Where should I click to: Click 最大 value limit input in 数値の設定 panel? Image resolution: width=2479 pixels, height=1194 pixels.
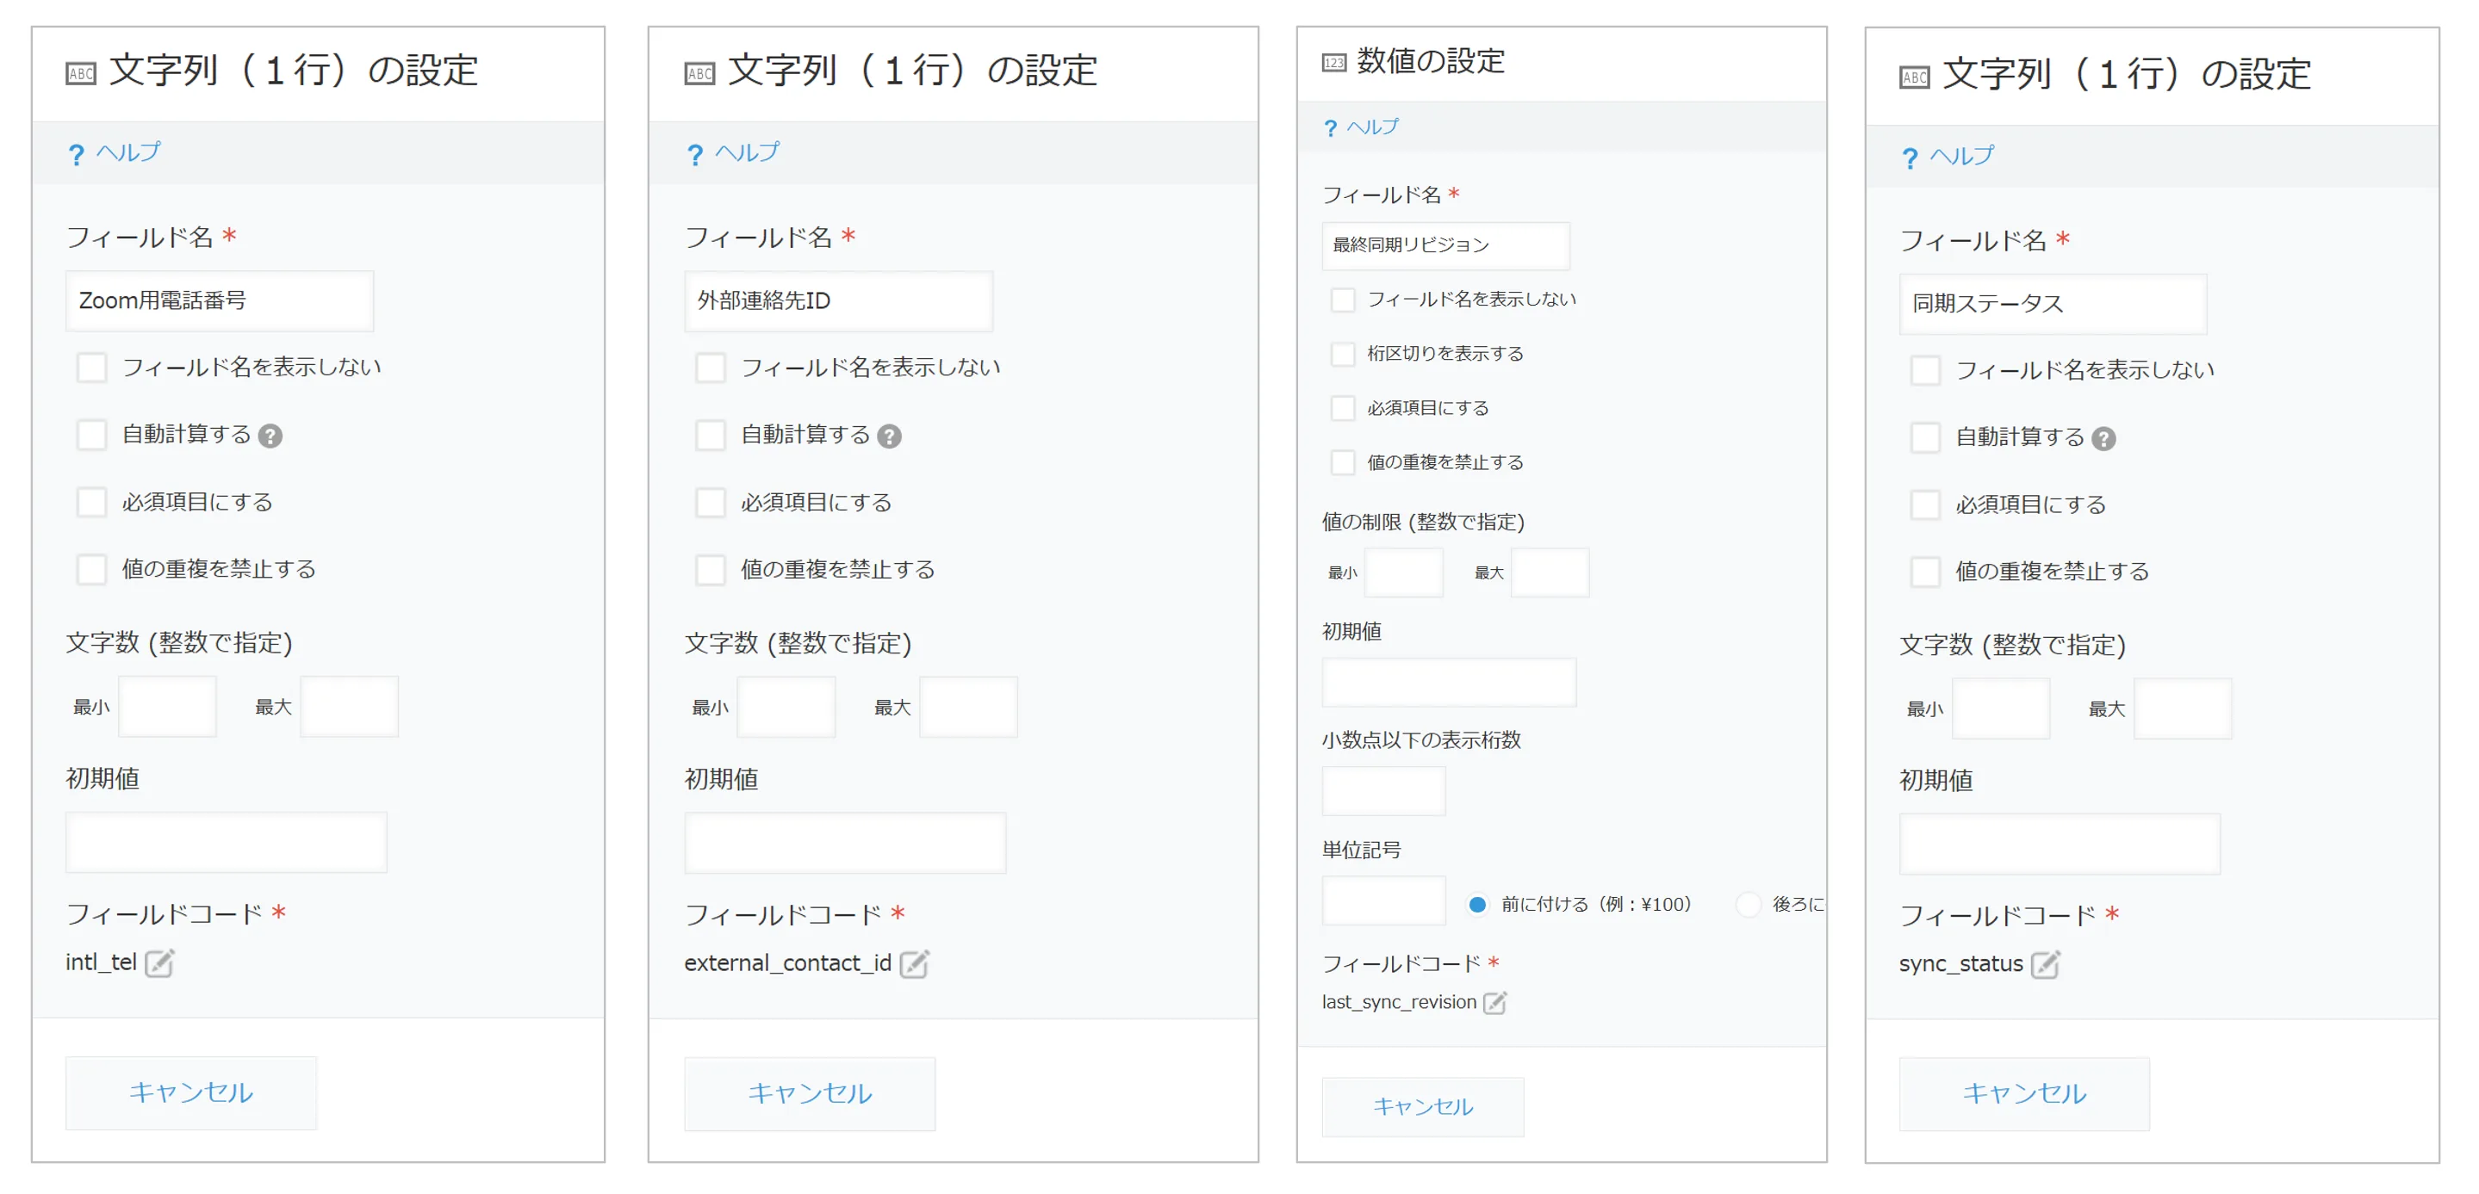[x=1550, y=572]
